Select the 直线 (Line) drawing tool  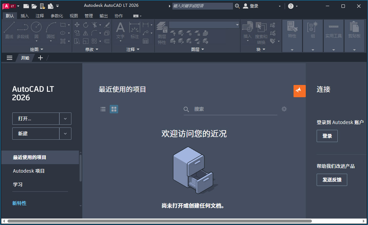point(9,30)
